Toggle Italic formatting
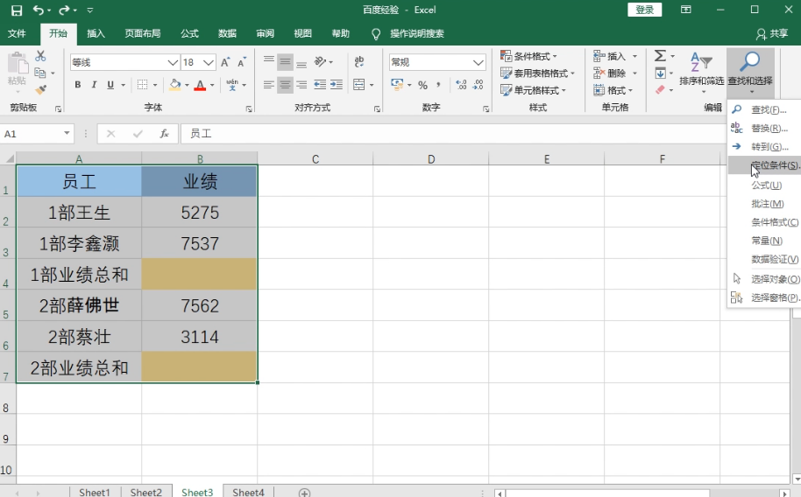Screen dimensions: 801x497 (x=94, y=85)
